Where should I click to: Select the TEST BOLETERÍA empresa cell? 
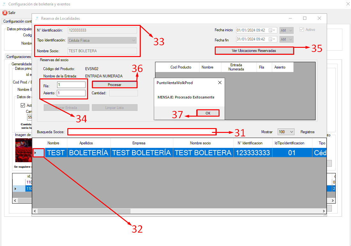coord(141,153)
